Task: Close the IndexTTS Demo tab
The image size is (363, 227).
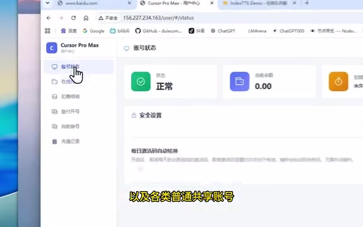Action: pos(294,3)
